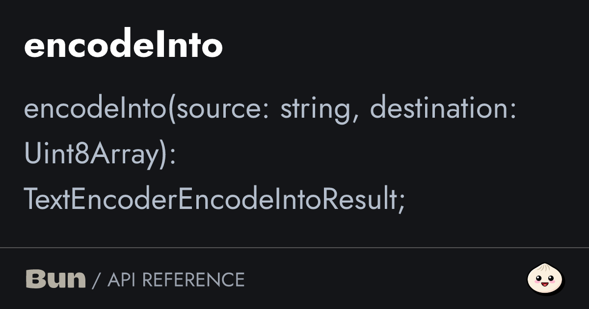Click the letter 'B' of the Bun logo
The height and width of the screenshot is (309, 589).
36,279
